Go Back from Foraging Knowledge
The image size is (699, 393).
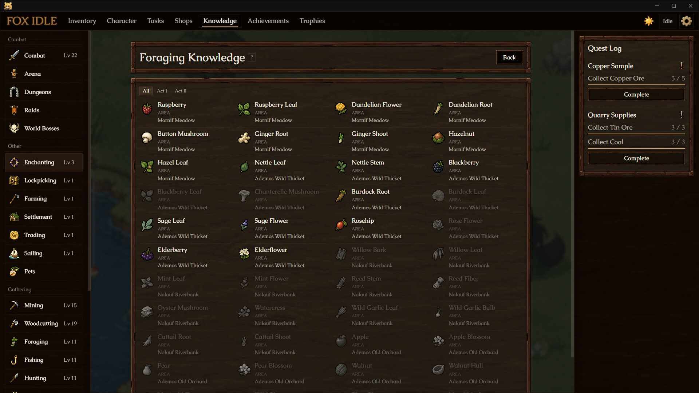509,57
